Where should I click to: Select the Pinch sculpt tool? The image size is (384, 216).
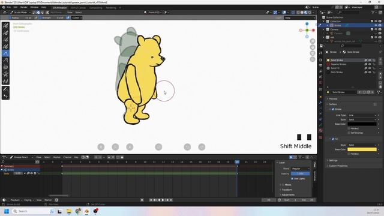pyautogui.click(x=5, y=74)
